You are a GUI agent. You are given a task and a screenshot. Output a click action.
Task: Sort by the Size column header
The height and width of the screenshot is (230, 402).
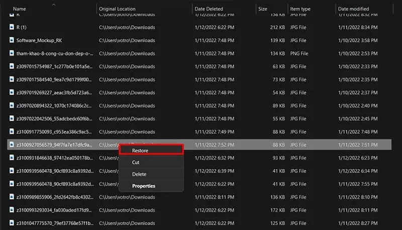click(262, 9)
